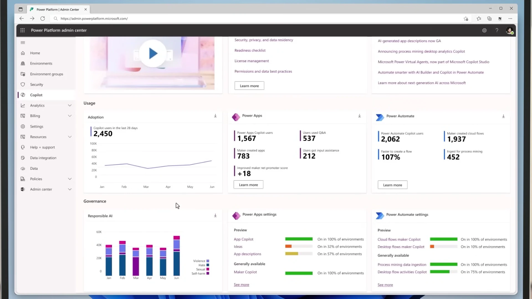Open the License management link
Image resolution: width=532 pixels, height=299 pixels.
coord(252,61)
